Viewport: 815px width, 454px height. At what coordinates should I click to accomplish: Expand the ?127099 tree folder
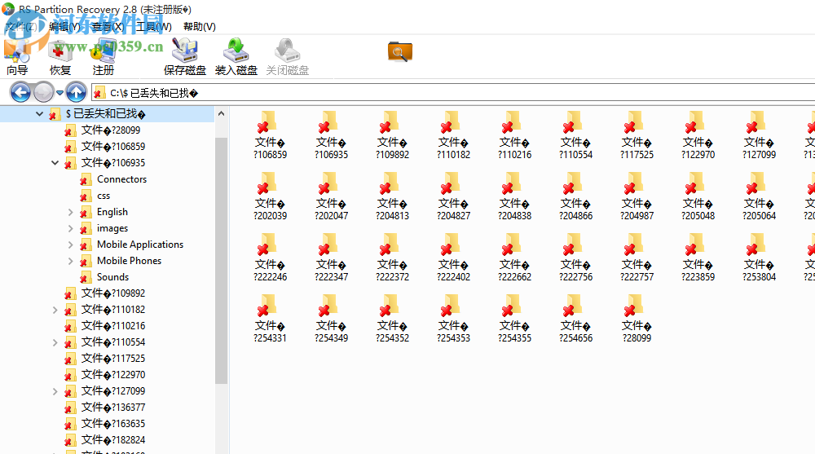(55, 391)
